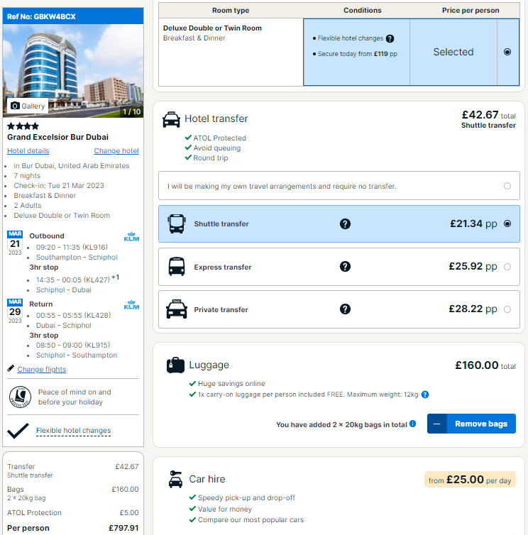528x535 pixels.
Task: Click the KLM logo on the Outbound flight
Action: [131, 236]
